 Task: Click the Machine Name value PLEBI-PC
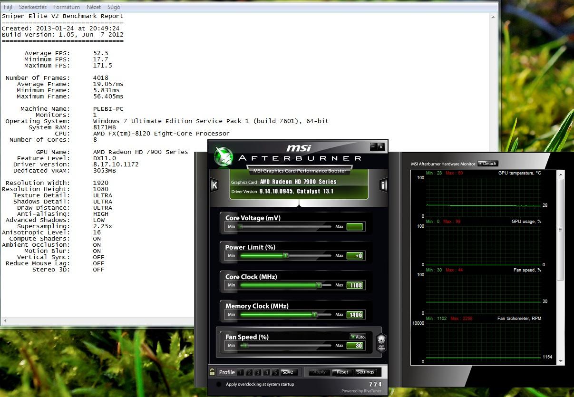(x=108, y=109)
